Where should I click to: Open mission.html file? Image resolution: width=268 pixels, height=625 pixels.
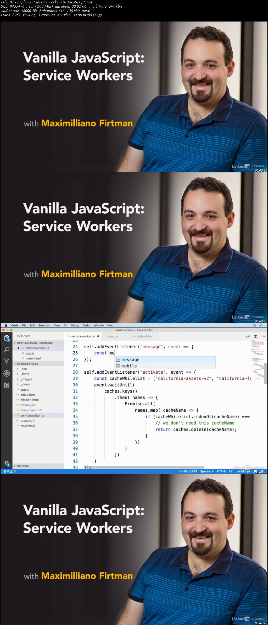[x=38, y=400]
